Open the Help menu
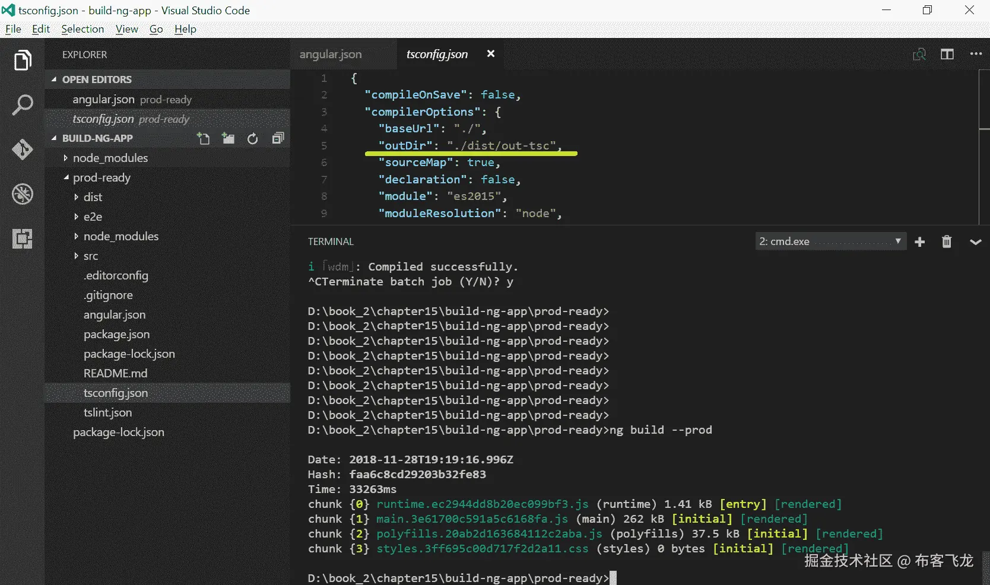The height and width of the screenshot is (585, 990). pos(185,29)
